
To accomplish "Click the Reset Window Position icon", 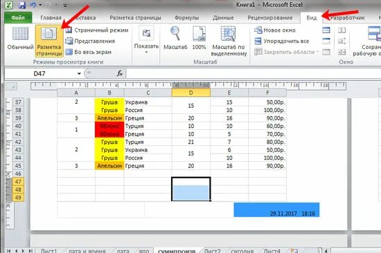I will point(342,52).
